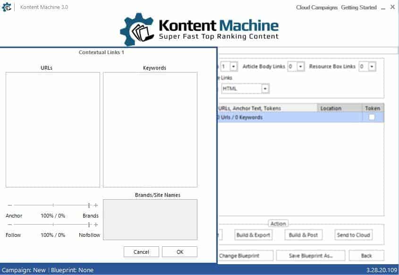Screen dimensions: 399x275
Task: Click inside the Keywords text box
Action: tap(150, 129)
